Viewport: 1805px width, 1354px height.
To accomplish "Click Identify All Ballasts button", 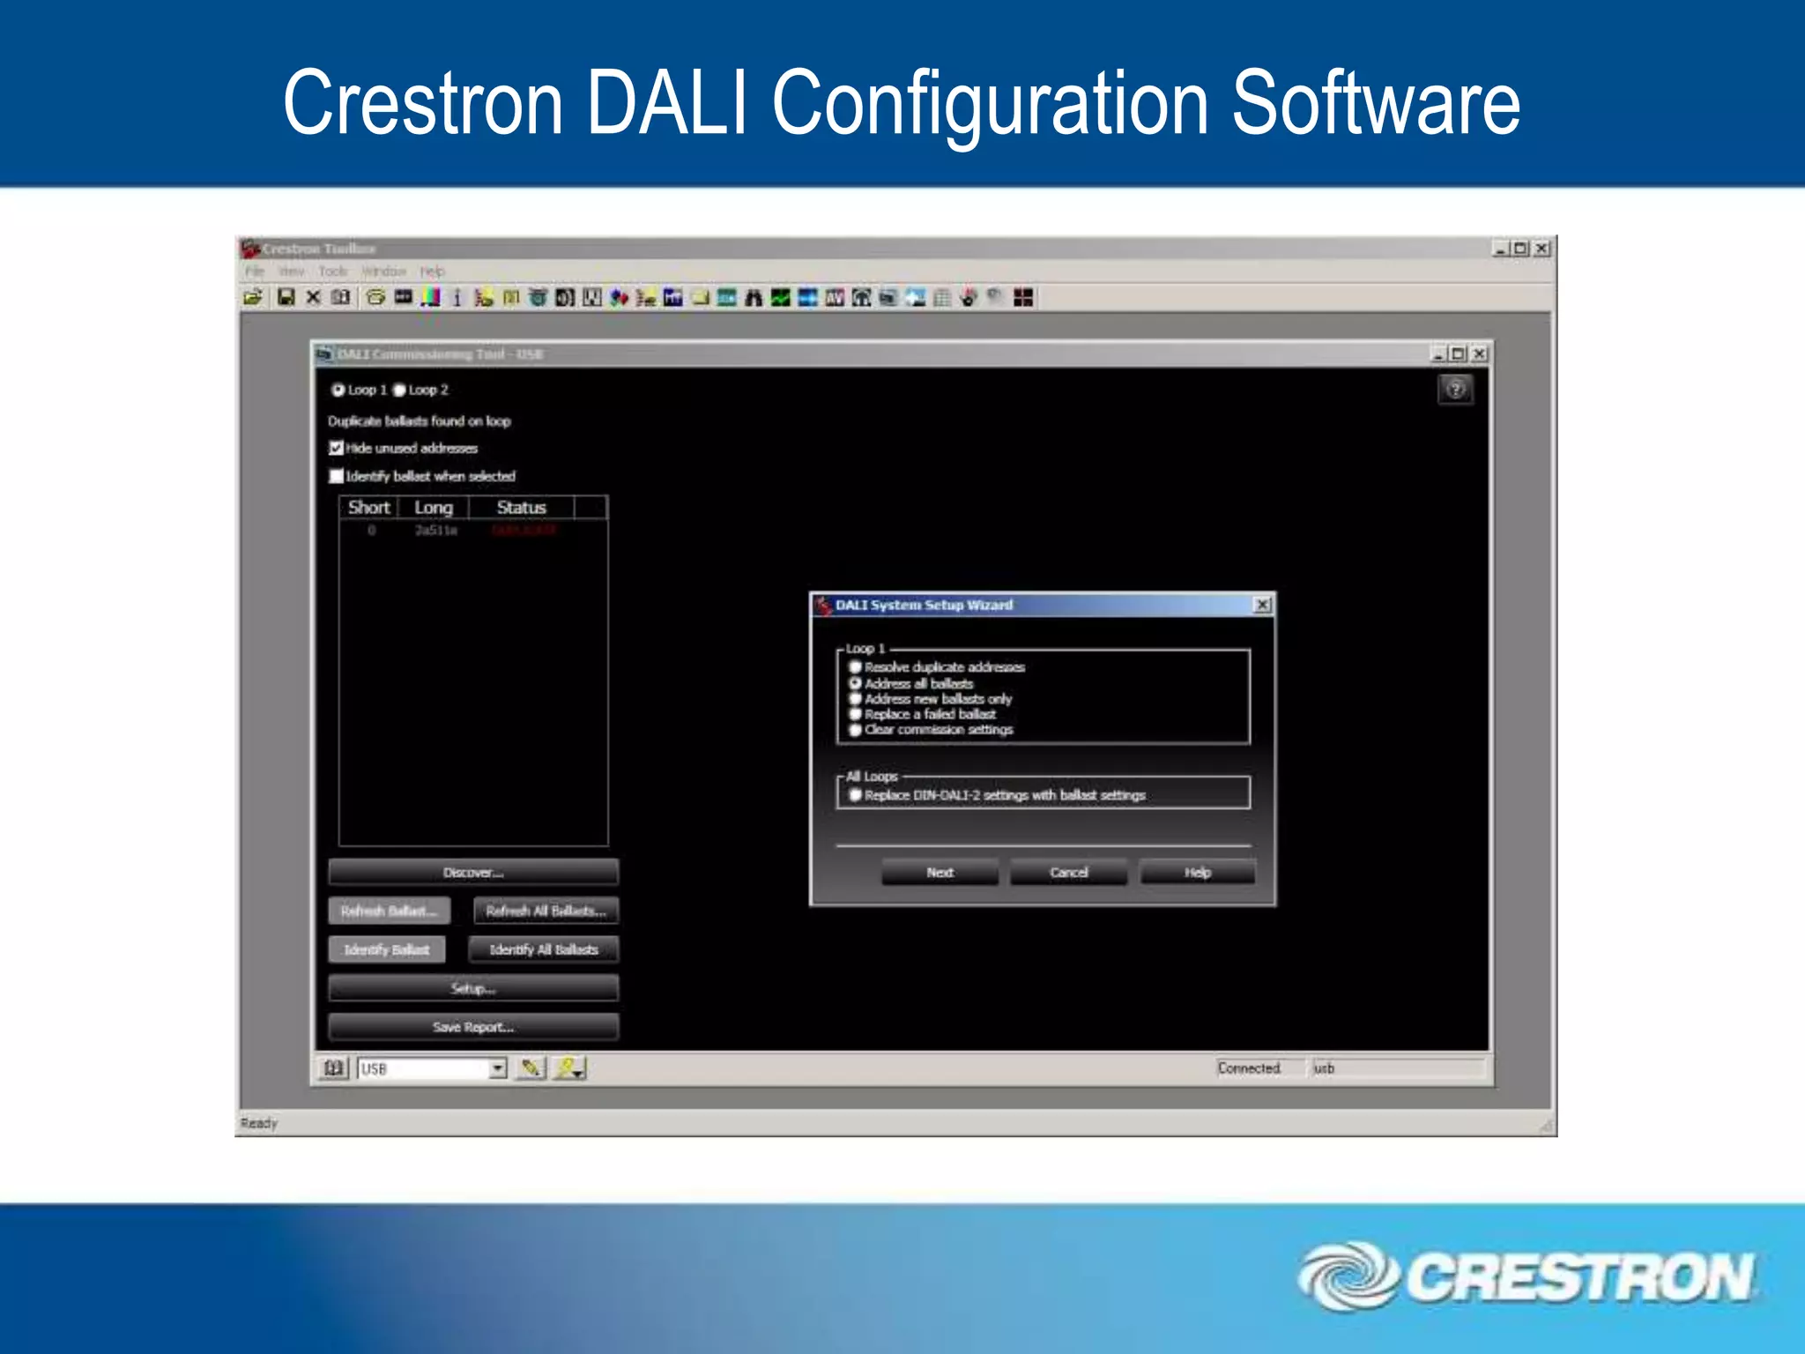I will [x=544, y=949].
